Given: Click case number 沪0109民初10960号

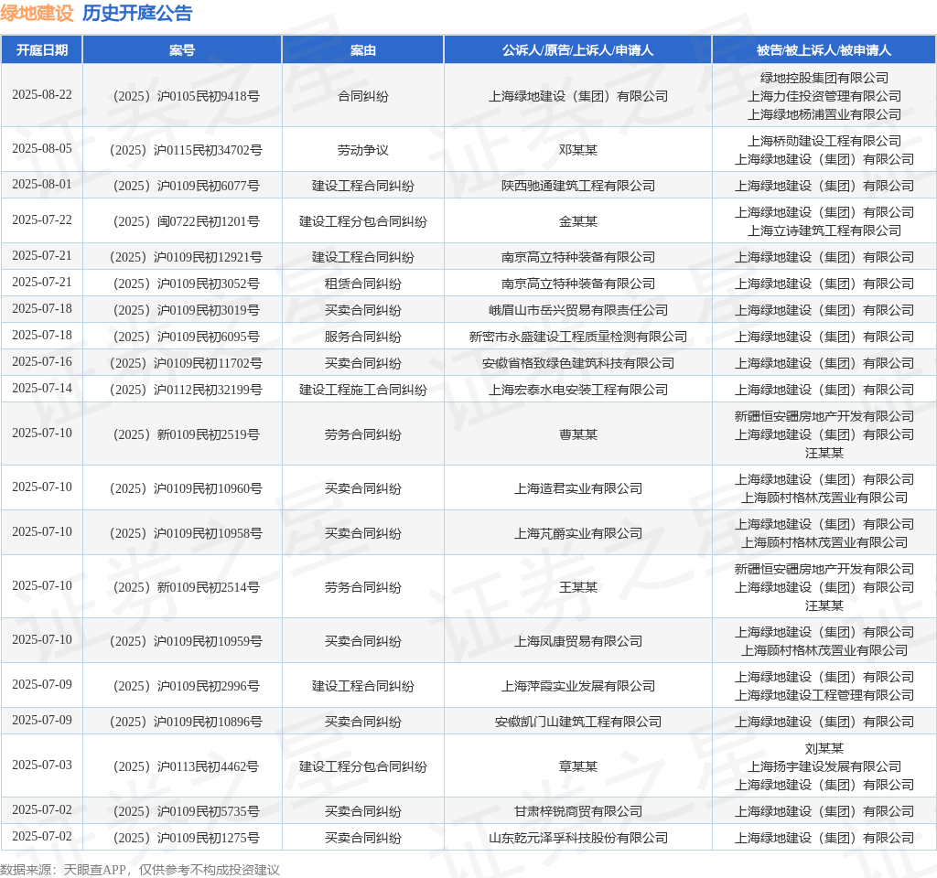Looking at the screenshot, I should [186, 488].
